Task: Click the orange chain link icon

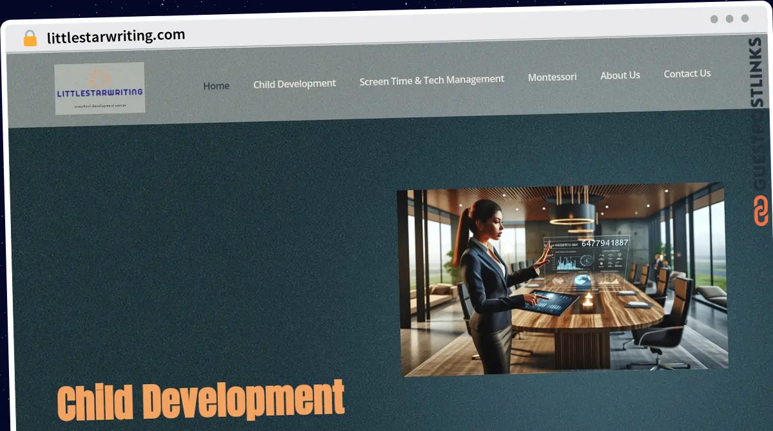Action: click(761, 211)
